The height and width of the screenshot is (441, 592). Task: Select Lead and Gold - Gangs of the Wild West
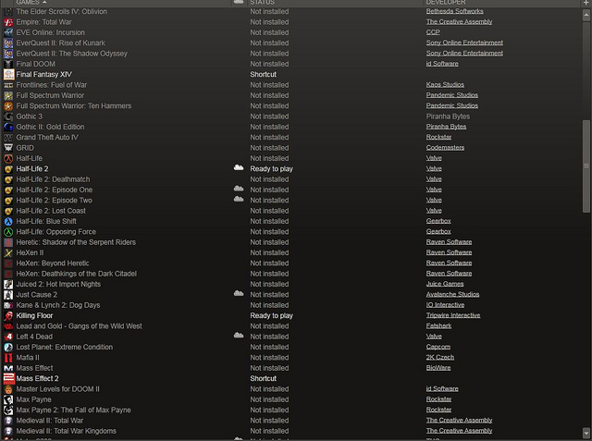[x=290, y=326]
